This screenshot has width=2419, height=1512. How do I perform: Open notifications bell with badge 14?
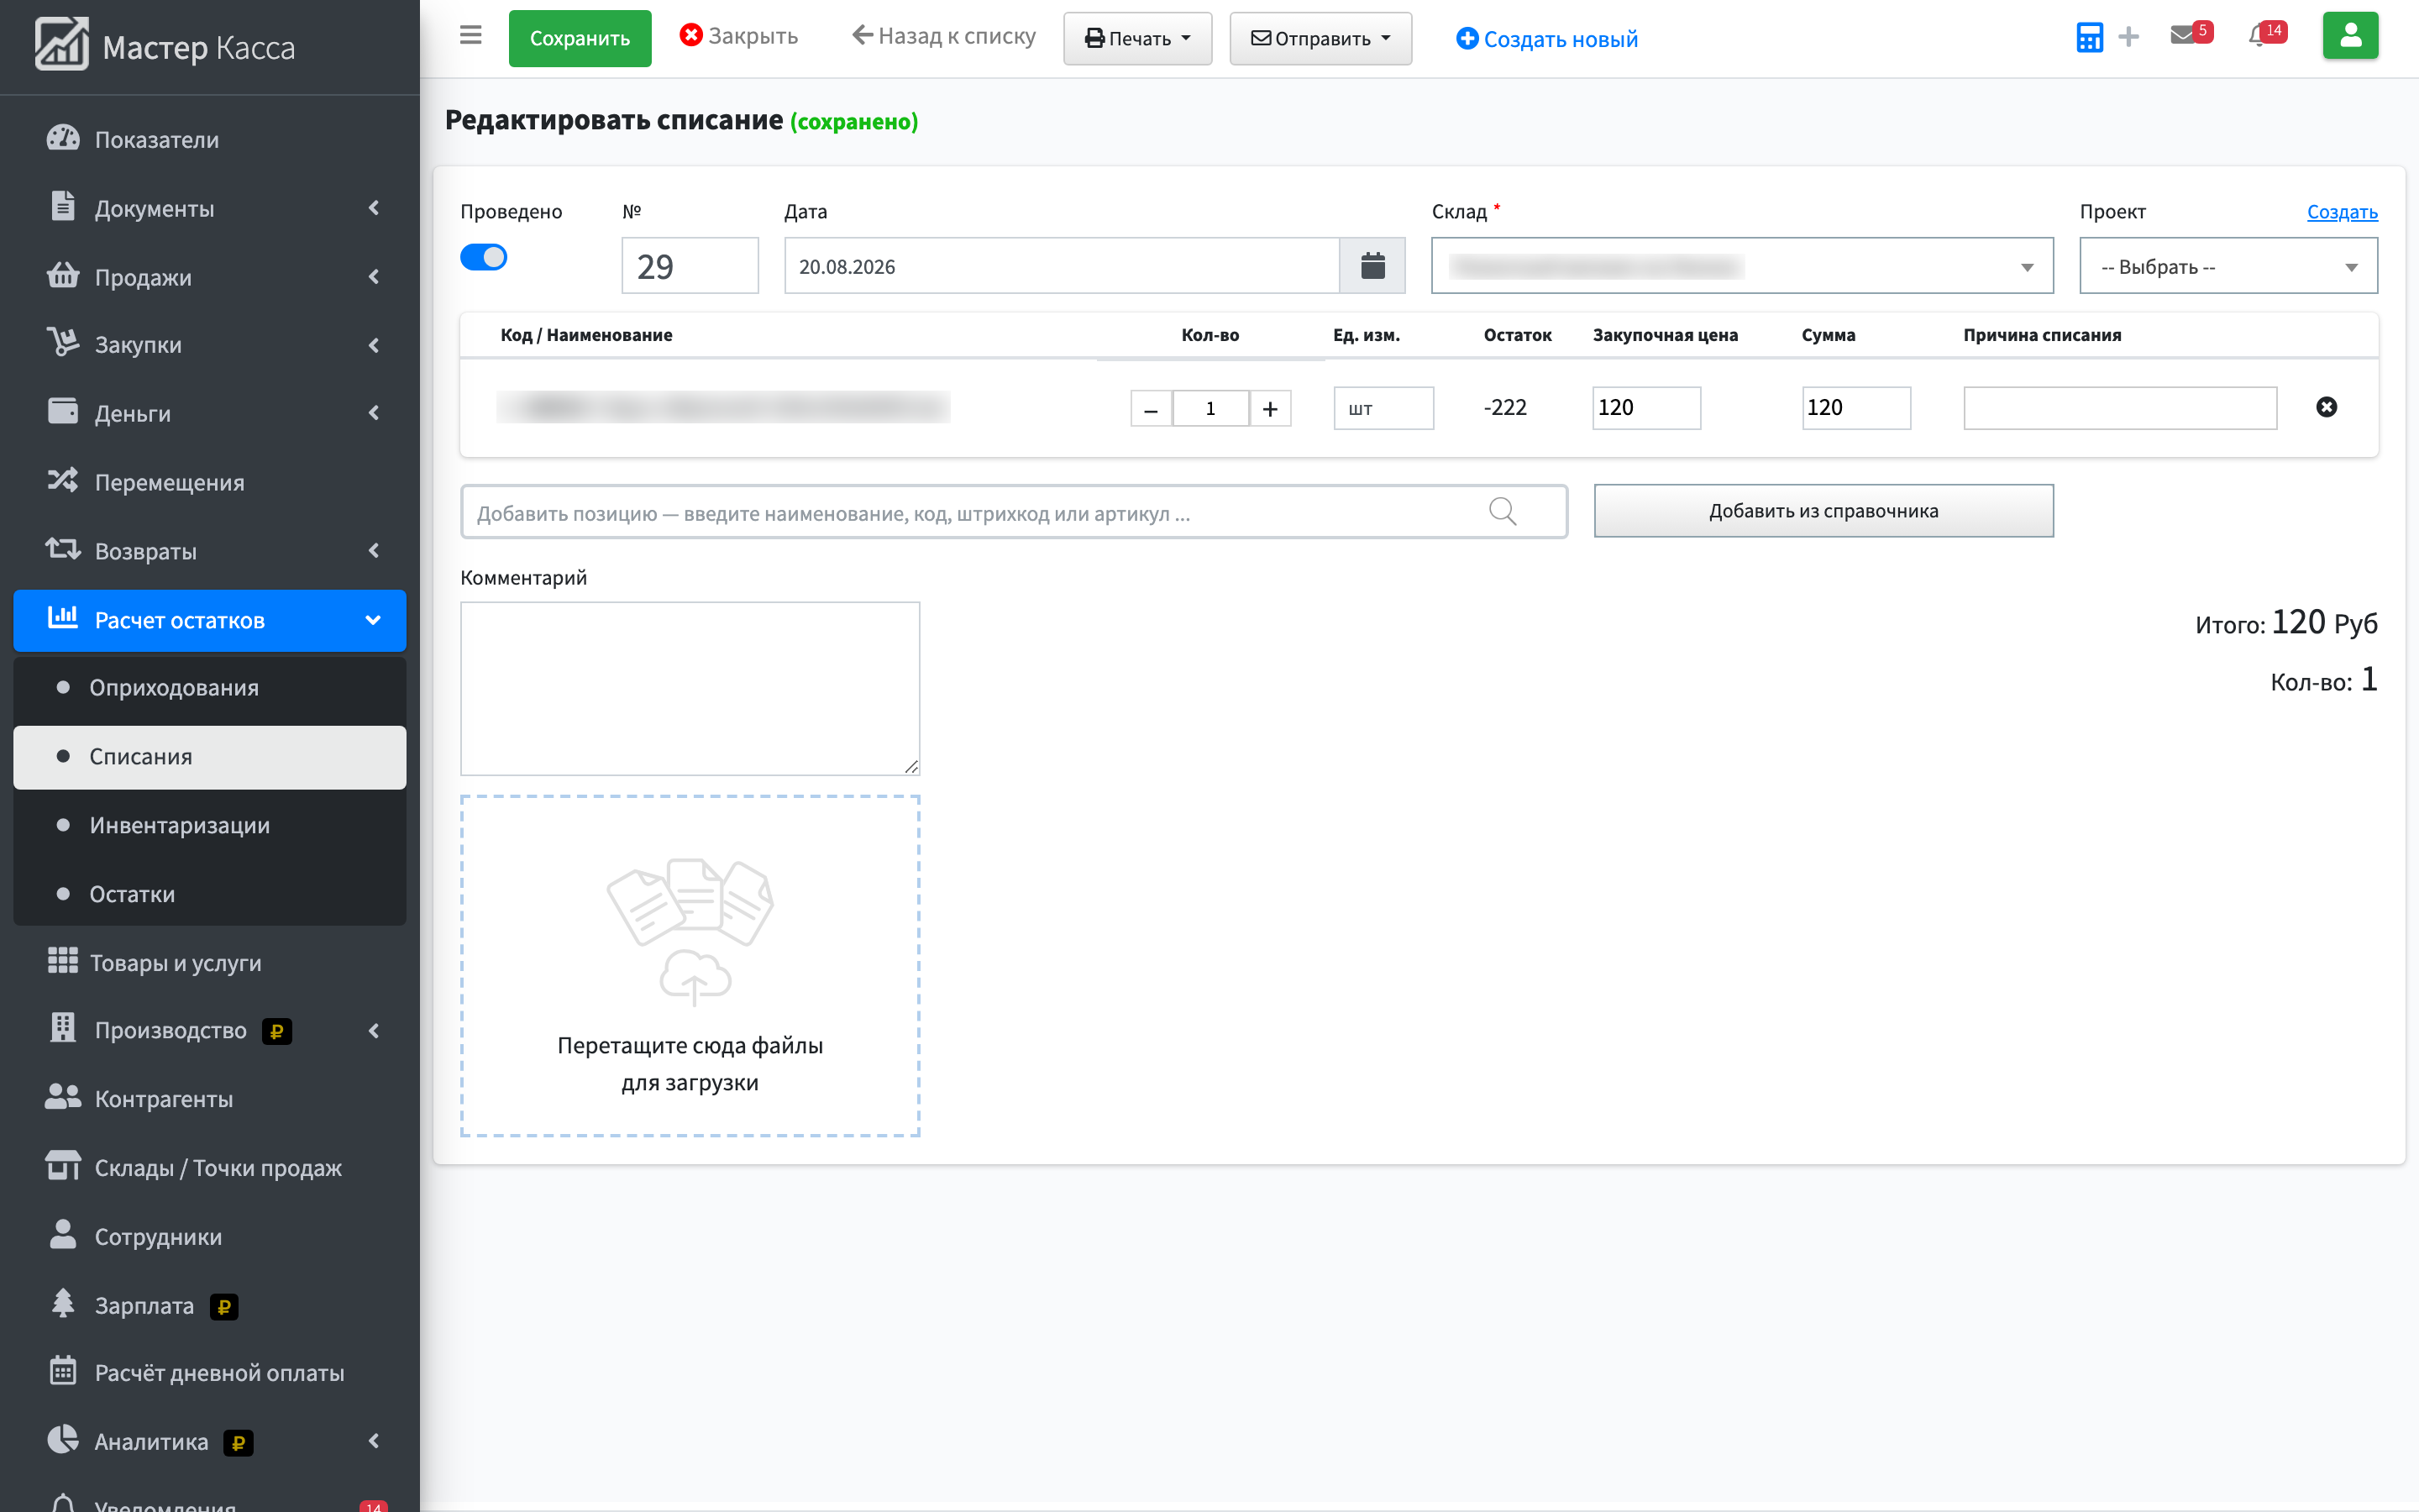2266,34
